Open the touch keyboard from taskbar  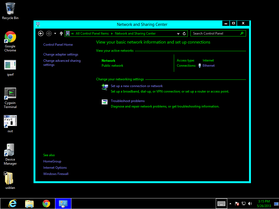click(x=221, y=204)
